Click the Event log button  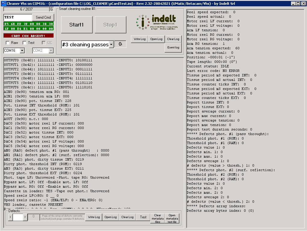[173, 48]
